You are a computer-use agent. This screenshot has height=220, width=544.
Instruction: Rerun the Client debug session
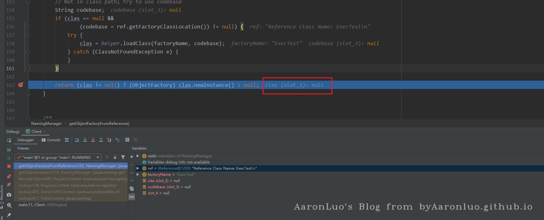[x=9, y=140]
